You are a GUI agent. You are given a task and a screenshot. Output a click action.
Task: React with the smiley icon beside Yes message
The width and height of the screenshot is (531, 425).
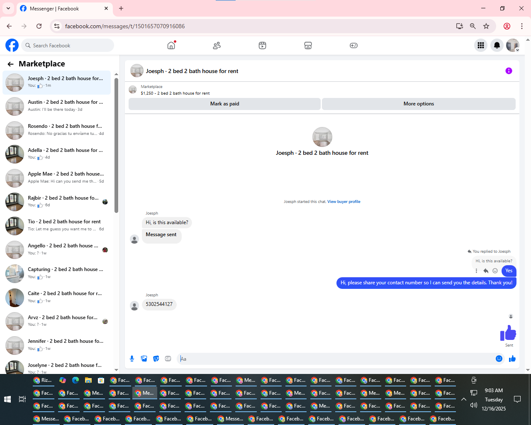(x=495, y=271)
